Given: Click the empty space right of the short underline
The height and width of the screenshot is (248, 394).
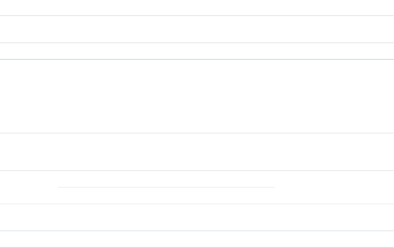Looking at the screenshot, I should (334, 187).
